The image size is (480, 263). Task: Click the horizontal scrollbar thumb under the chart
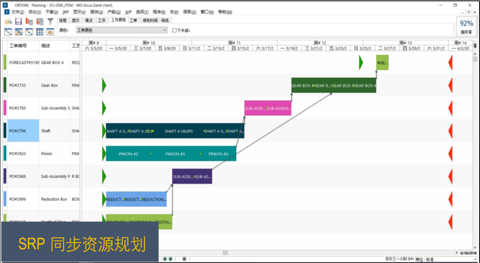pos(225,253)
